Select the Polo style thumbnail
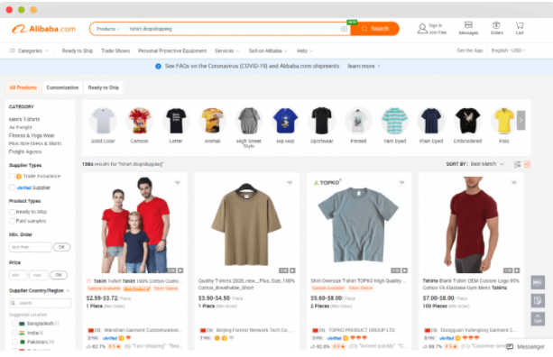The image size is (553, 357). (504, 125)
